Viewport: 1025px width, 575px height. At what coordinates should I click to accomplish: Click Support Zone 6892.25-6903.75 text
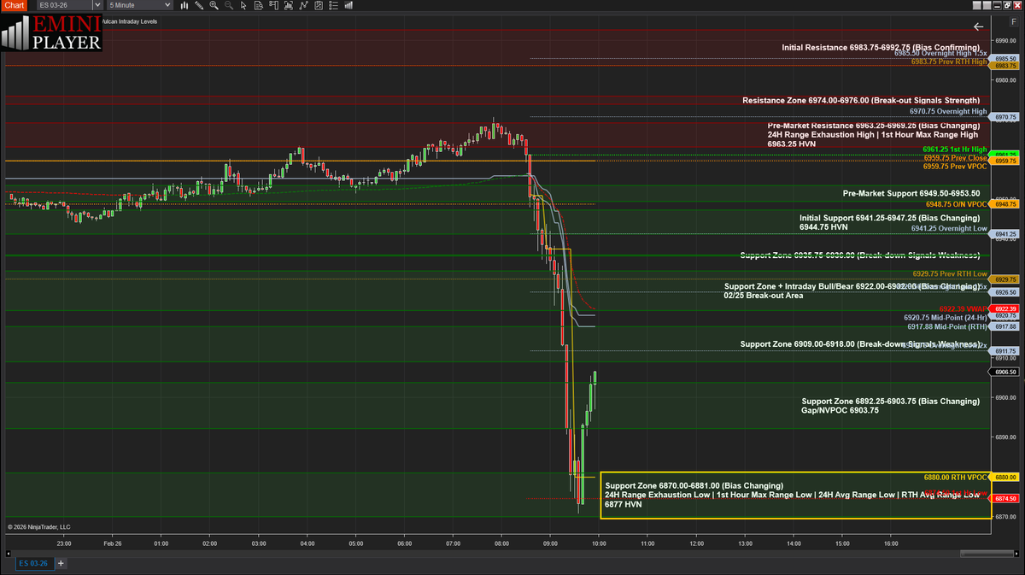pos(890,401)
